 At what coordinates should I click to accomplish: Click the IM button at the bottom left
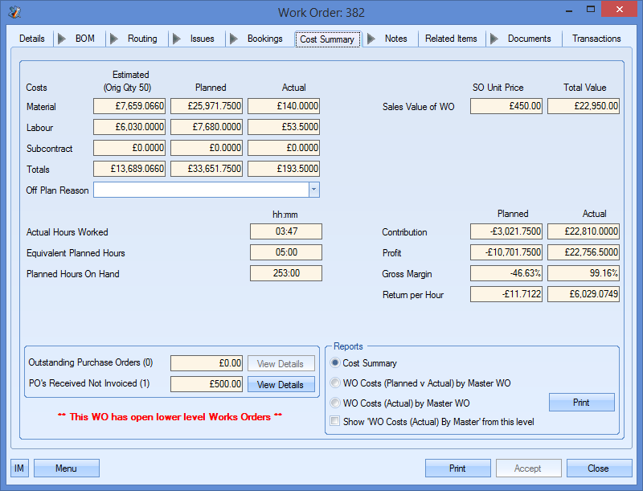(x=20, y=468)
